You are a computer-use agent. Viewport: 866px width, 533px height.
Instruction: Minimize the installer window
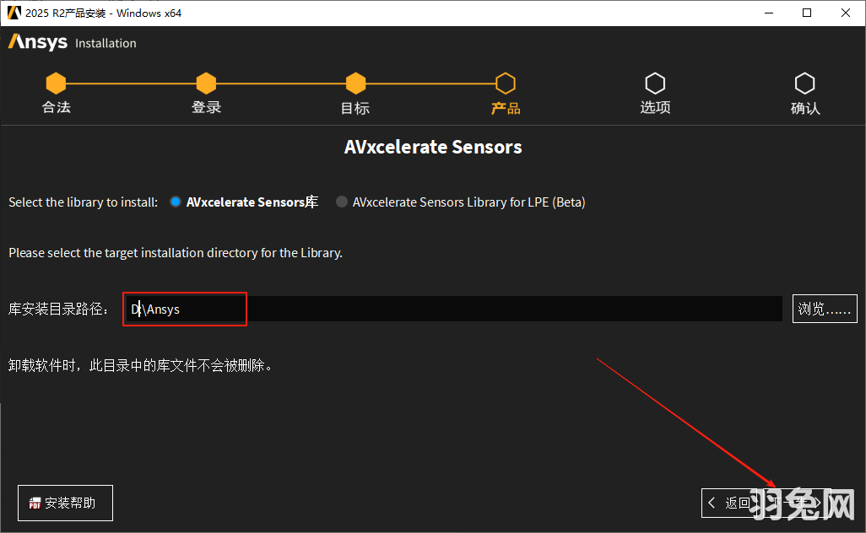[768, 13]
